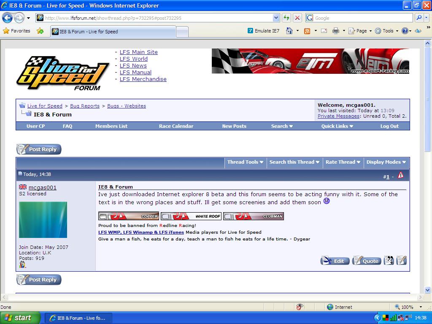Expand the Search dropdown in navbar

pos(282,126)
